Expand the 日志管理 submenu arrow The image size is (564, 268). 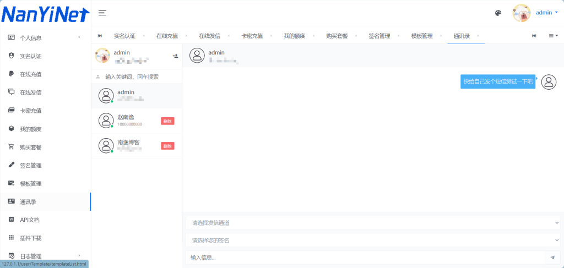click(79, 255)
